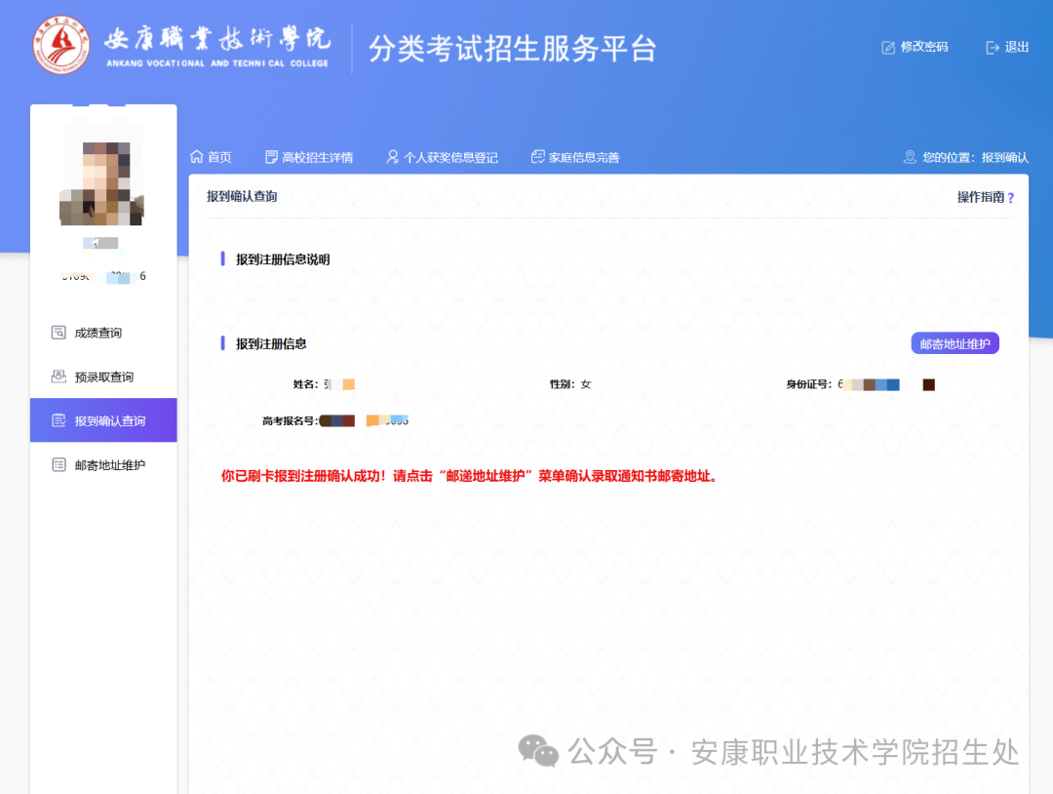Viewport: 1053px width, 794px height.
Task: Click the 首页 home icon
Action: (197, 157)
